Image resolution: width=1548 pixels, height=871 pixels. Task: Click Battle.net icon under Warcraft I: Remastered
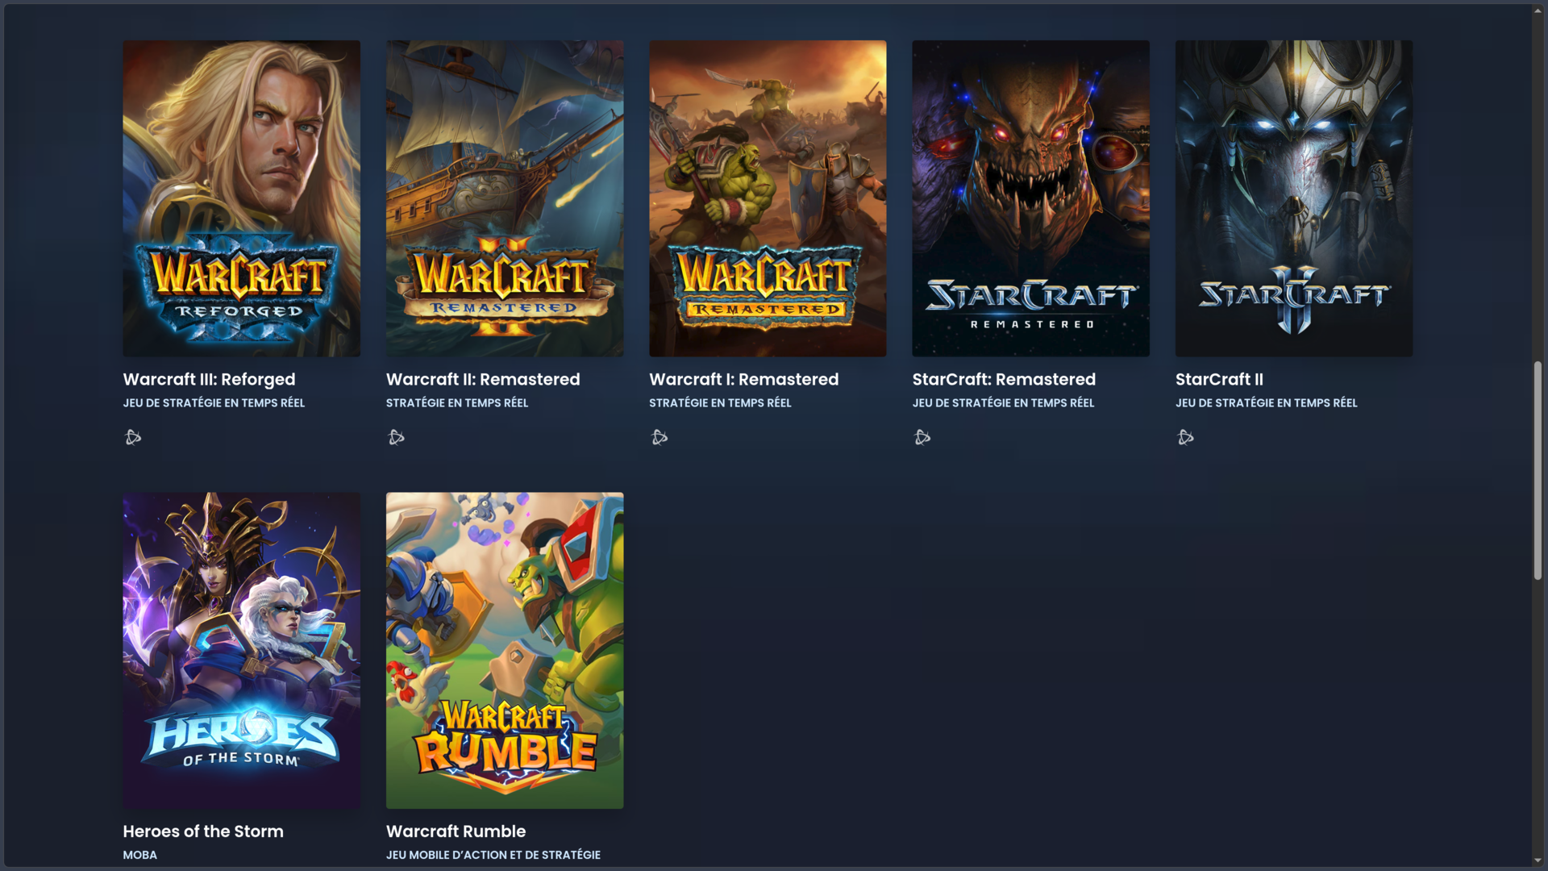[660, 437]
